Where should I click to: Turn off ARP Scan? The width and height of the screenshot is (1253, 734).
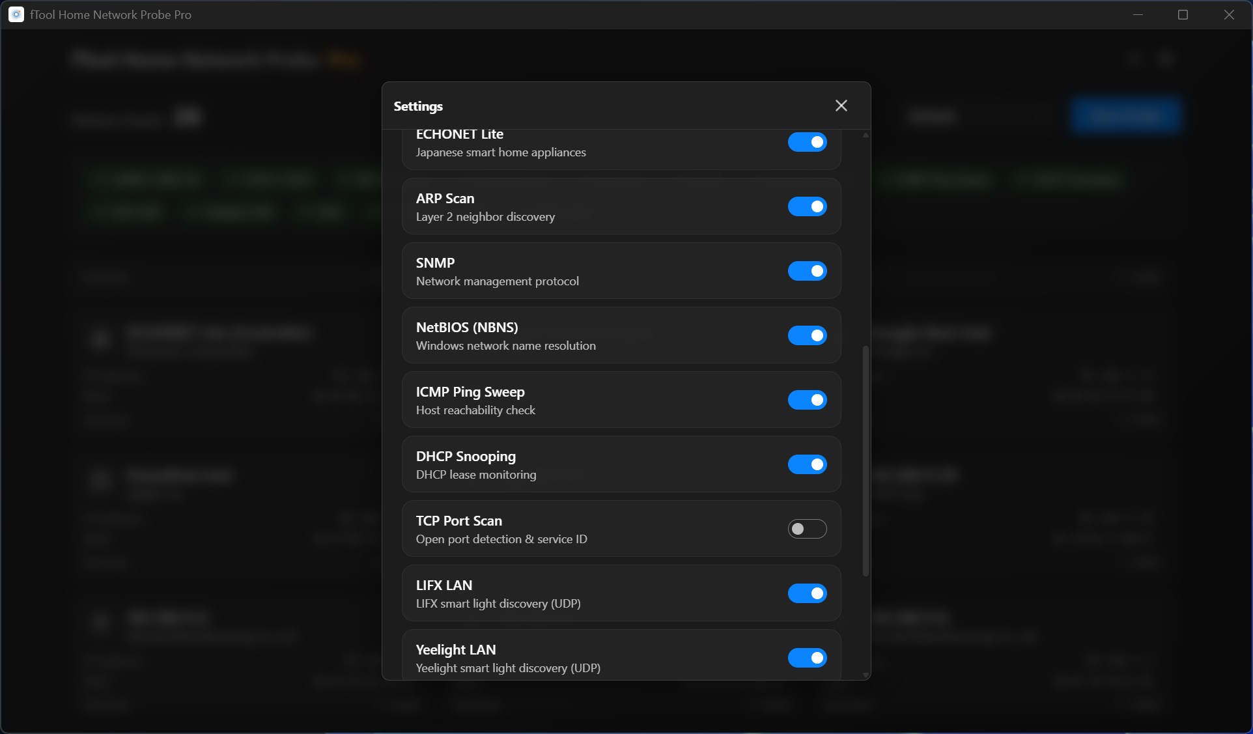(807, 206)
